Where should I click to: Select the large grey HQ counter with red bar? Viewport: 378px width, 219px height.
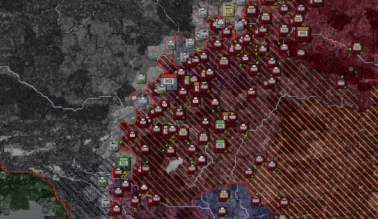169,82
